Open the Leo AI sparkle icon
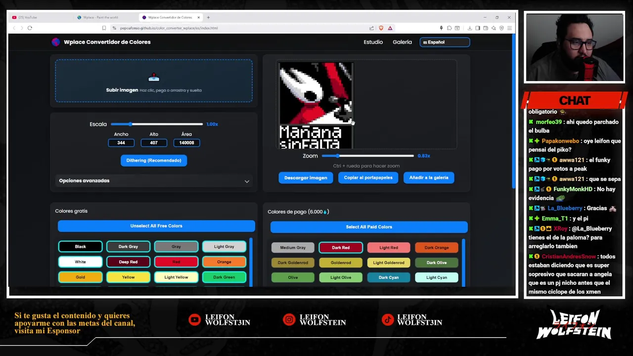633x356 pixels. (493, 28)
